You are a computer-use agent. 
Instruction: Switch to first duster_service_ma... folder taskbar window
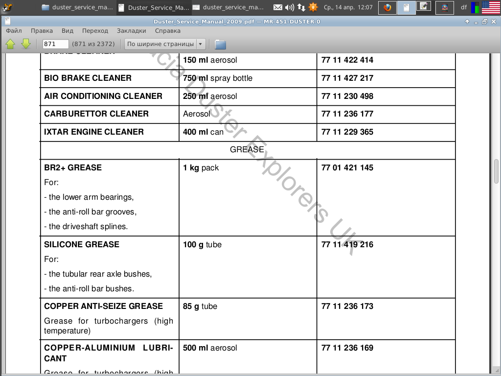point(77,7)
